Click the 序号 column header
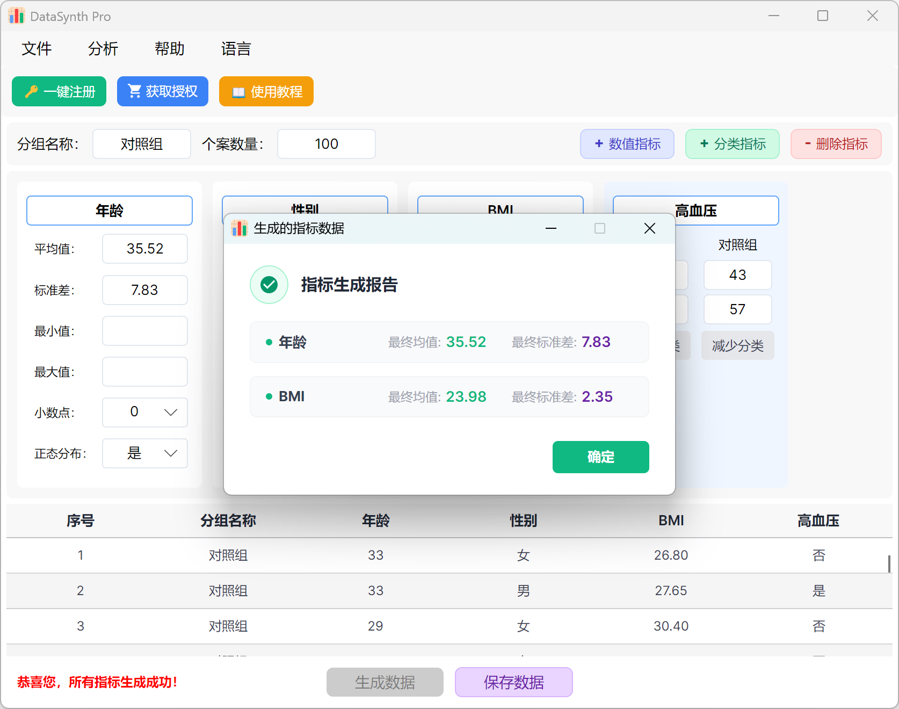The height and width of the screenshot is (709, 899). pos(81,520)
